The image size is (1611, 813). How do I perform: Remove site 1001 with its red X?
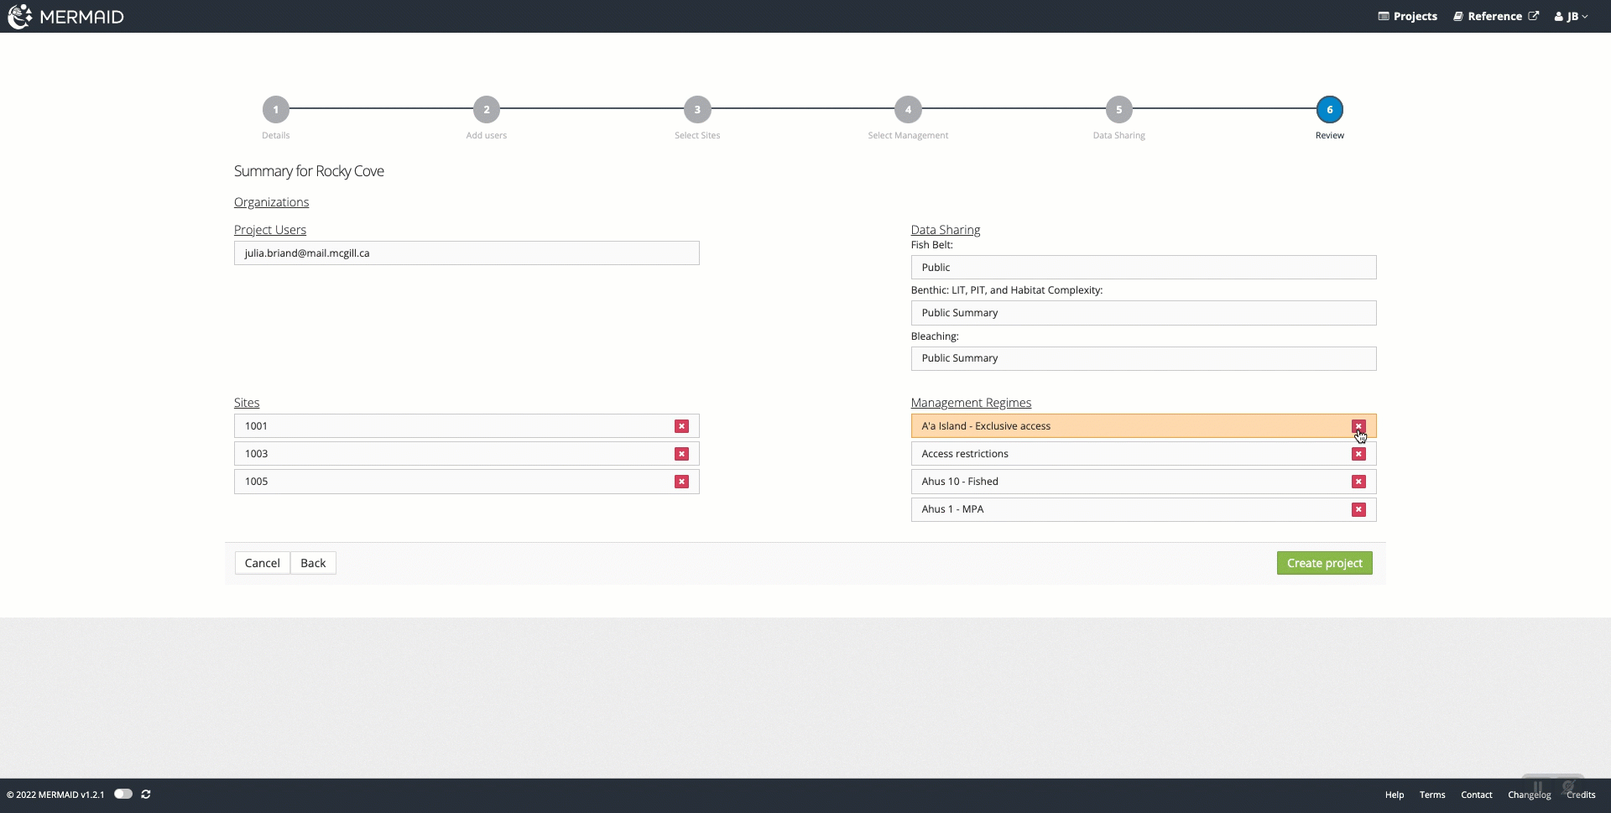(x=681, y=426)
